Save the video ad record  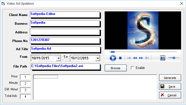170,87
